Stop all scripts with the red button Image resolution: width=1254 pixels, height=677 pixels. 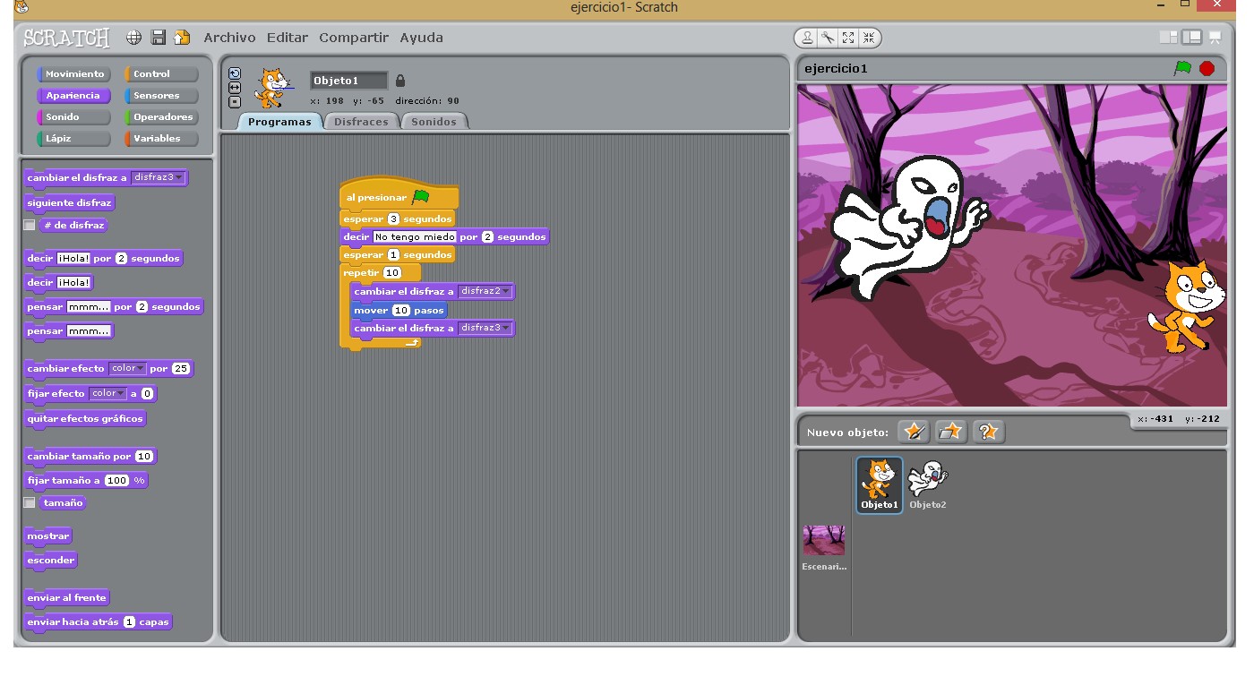pos(1207,67)
